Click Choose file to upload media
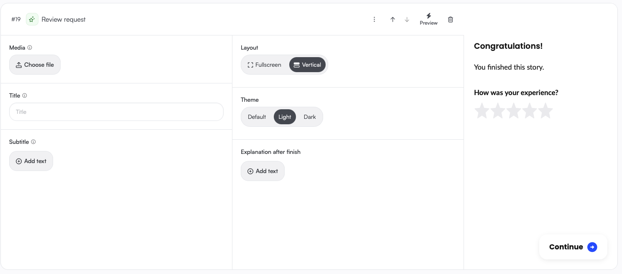Screen dimensions: 622x274 point(35,65)
